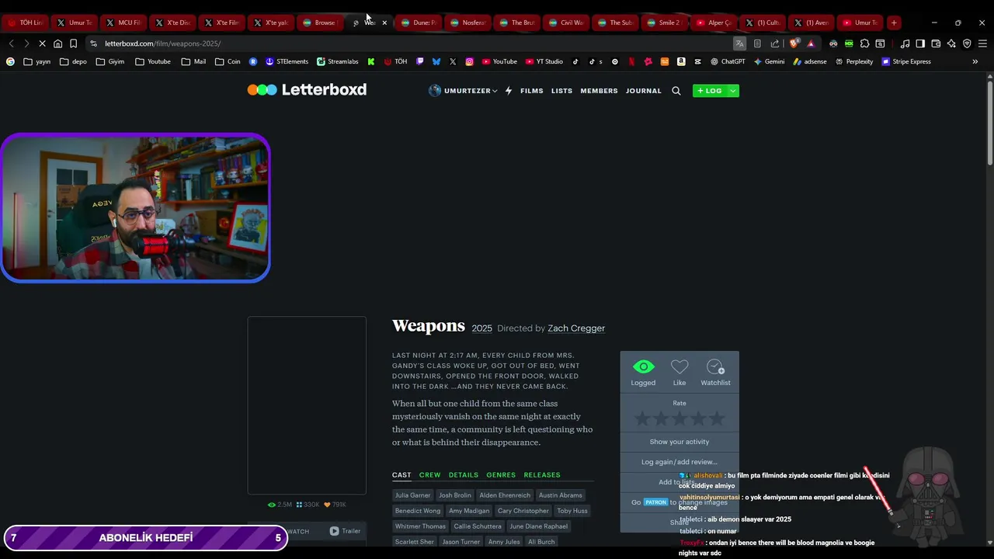The height and width of the screenshot is (559, 994).
Task: Open the search magnifier icon in Letterboxd header
Action: pyautogui.click(x=676, y=91)
